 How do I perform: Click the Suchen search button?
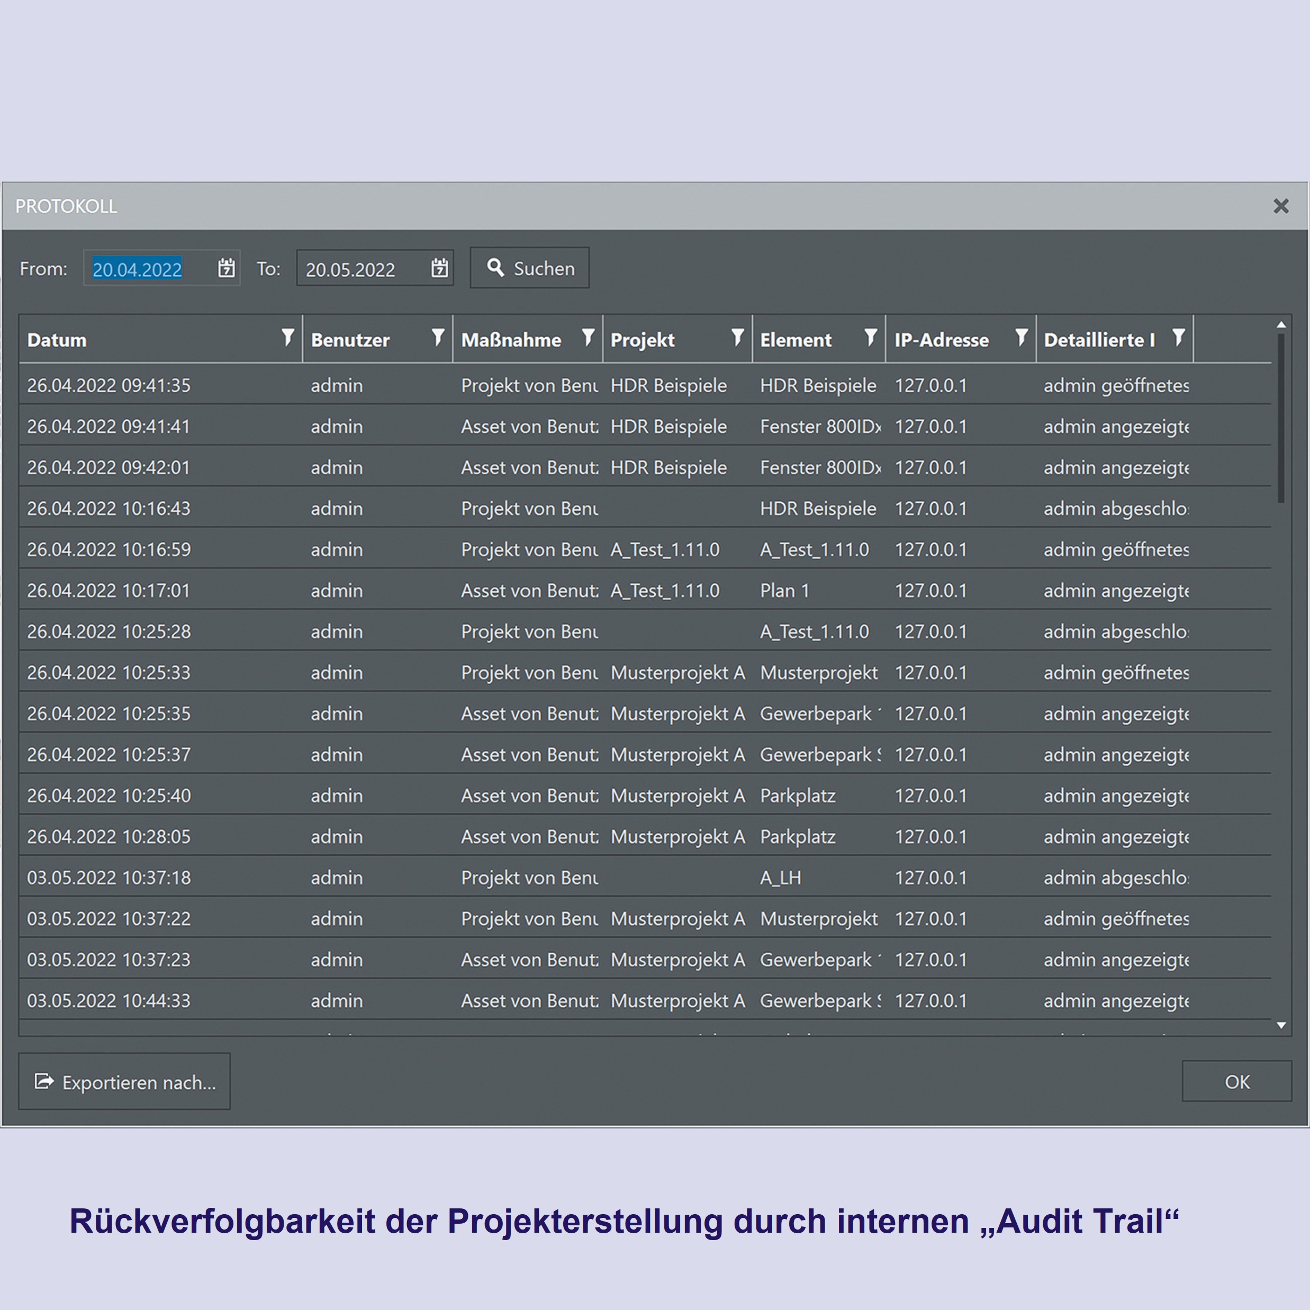tap(530, 268)
